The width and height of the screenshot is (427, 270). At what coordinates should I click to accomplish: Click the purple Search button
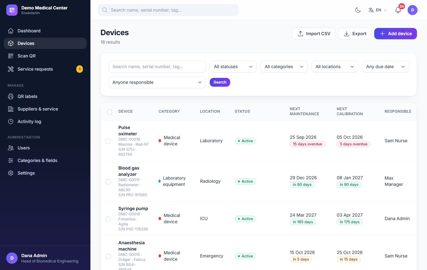pos(220,82)
